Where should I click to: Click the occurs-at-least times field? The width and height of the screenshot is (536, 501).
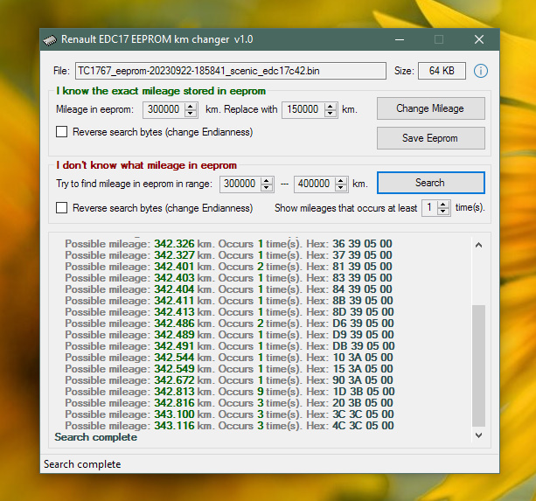pos(429,207)
